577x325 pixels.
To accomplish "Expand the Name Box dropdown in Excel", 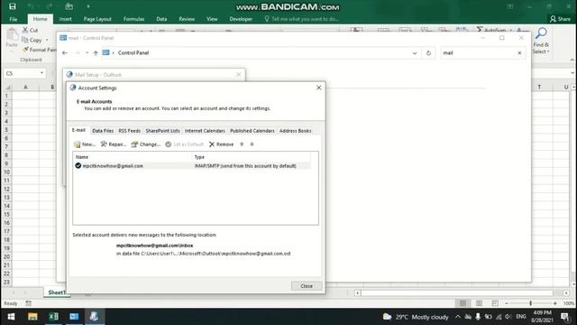I will 41,73.
